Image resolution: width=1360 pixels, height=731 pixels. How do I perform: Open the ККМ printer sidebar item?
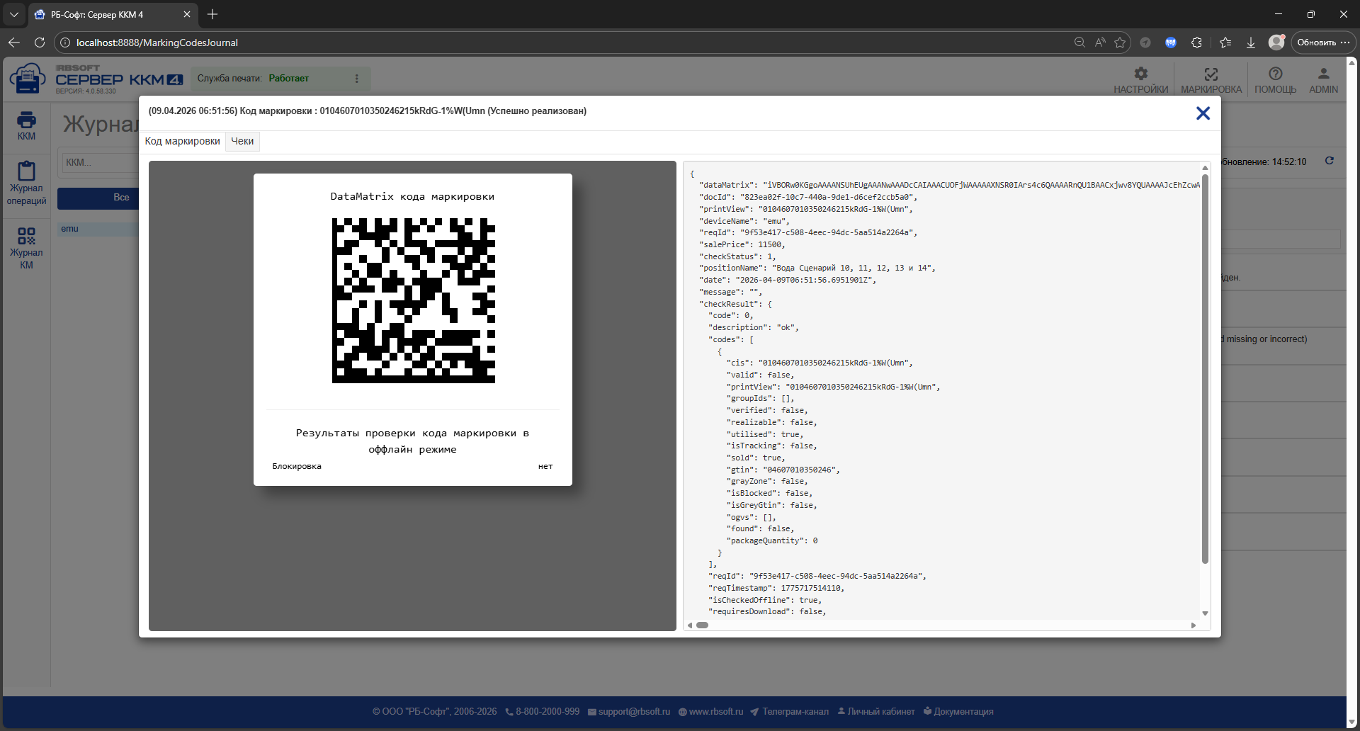point(26,126)
